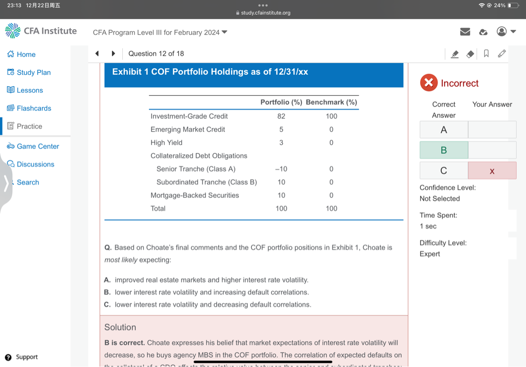526x367 pixels.
Task: Open the Study Plan menu item
Action: pyautogui.click(x=33, y=72)
